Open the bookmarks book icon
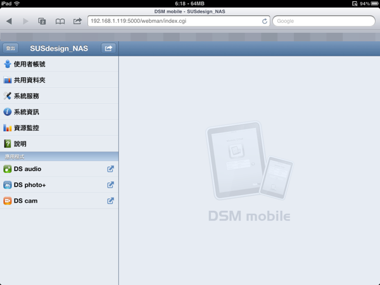Image resolution: width=380 pixels, height=285 pixels. coord(60,22)
